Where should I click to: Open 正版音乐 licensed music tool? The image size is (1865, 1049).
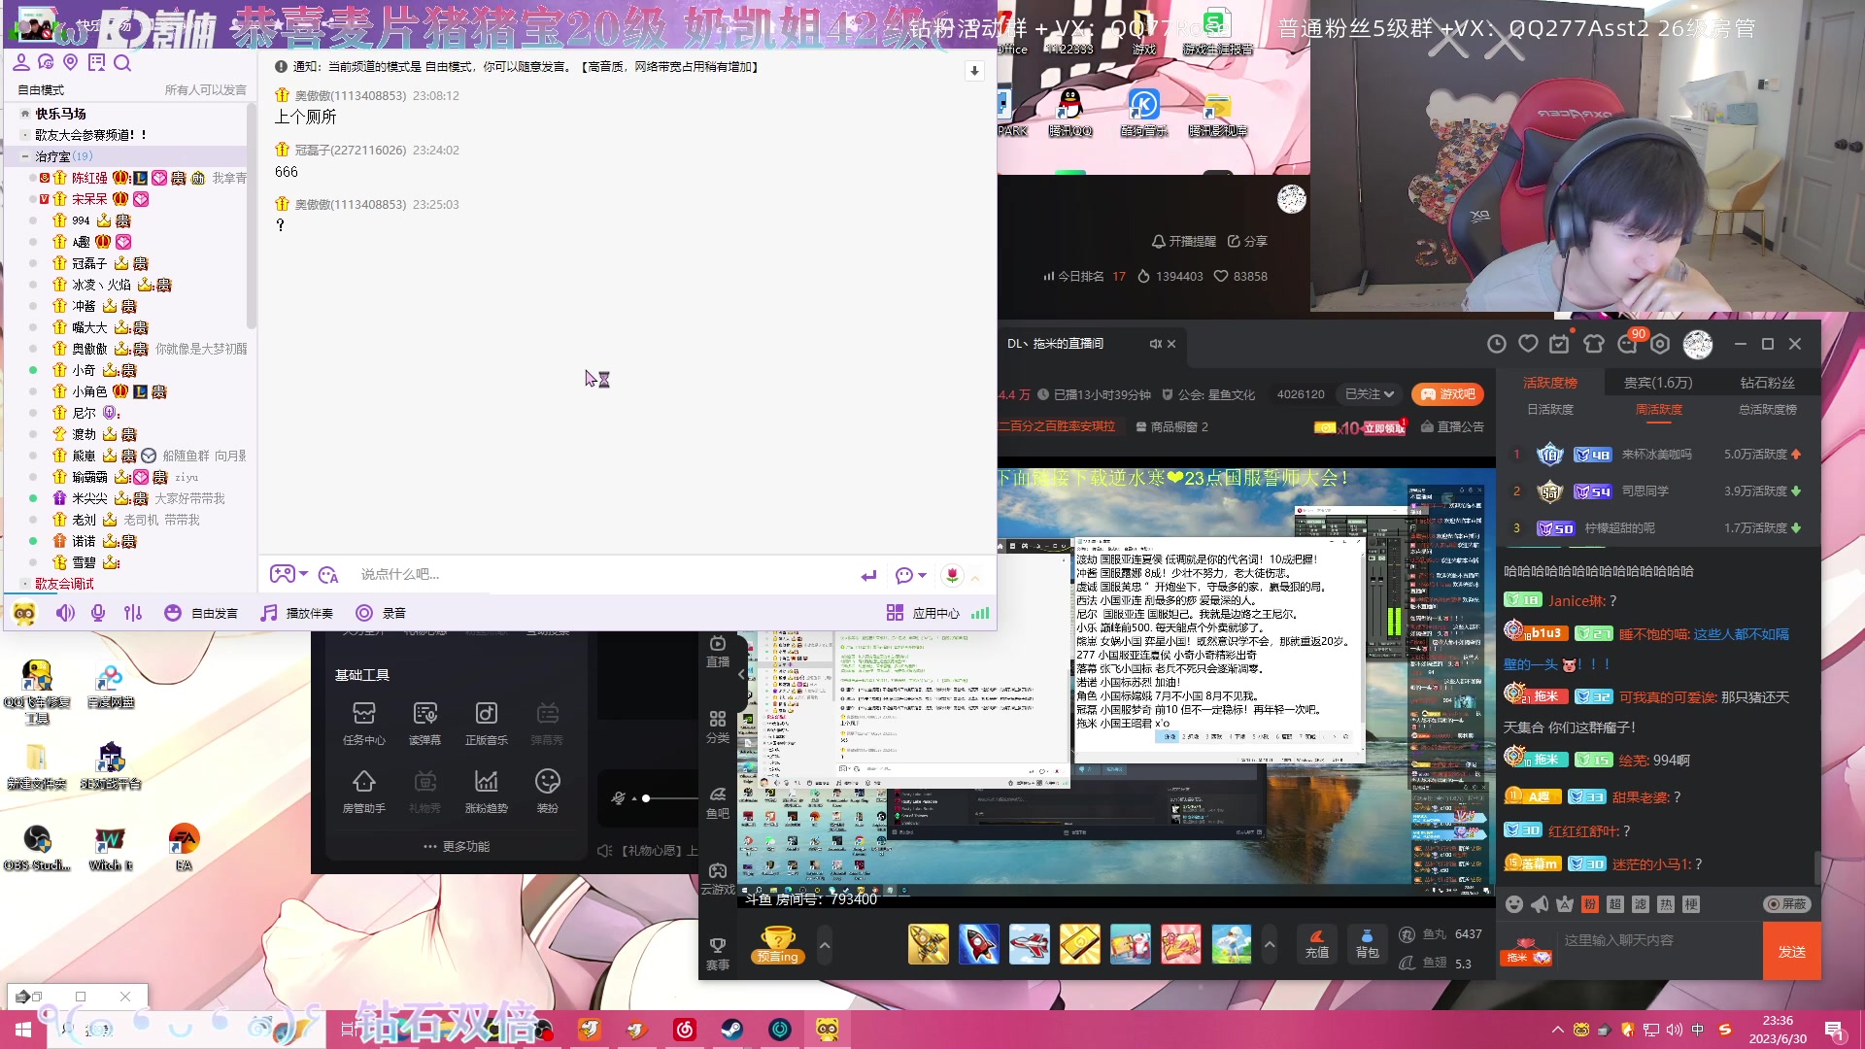point(487,724)
